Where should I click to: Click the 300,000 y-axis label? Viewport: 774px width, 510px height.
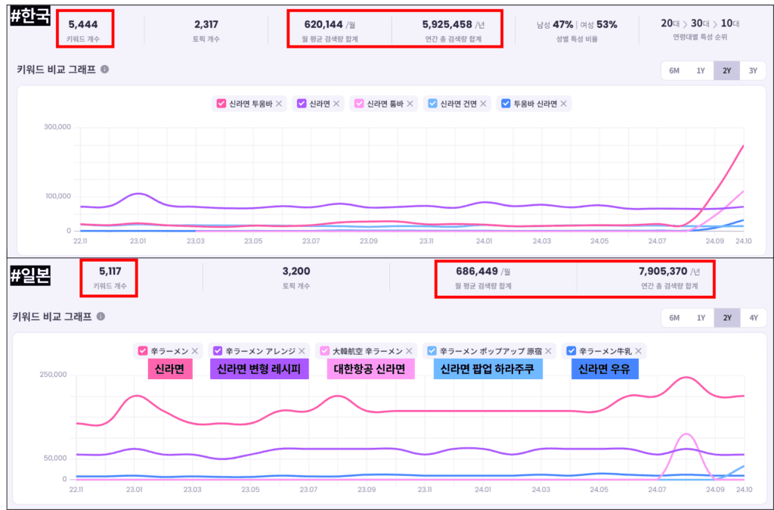pos(57,127)
